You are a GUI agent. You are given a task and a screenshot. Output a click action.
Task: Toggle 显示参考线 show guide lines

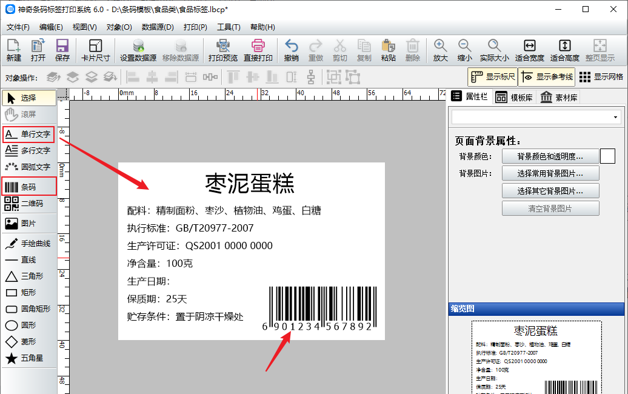(547, 77)
